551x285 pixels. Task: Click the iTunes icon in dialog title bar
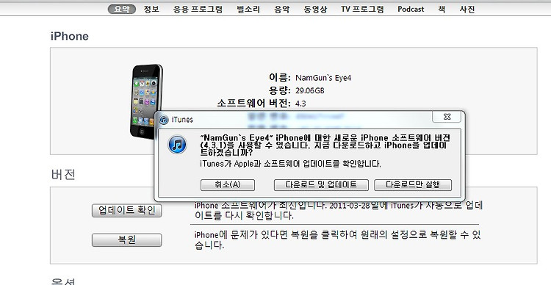pyautogui.click(x=164, y=120)
